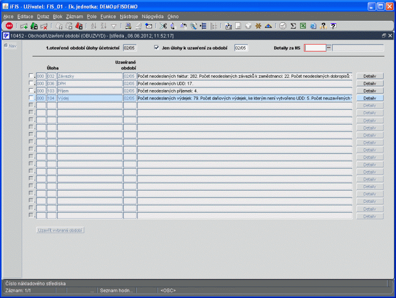Click the '104' code cell in Výdej row

[51, 98]
